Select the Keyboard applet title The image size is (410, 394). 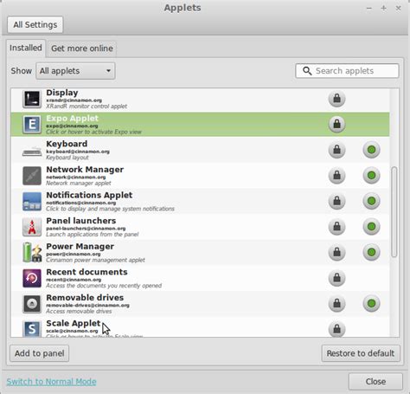[67, 144]
